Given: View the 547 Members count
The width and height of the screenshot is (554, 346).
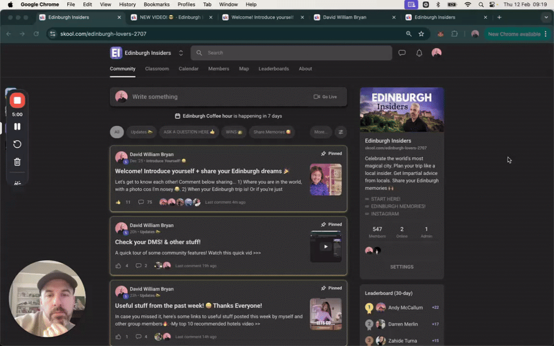Looking at the screenshot, I should pyautogui.click(x=377, y=232).
